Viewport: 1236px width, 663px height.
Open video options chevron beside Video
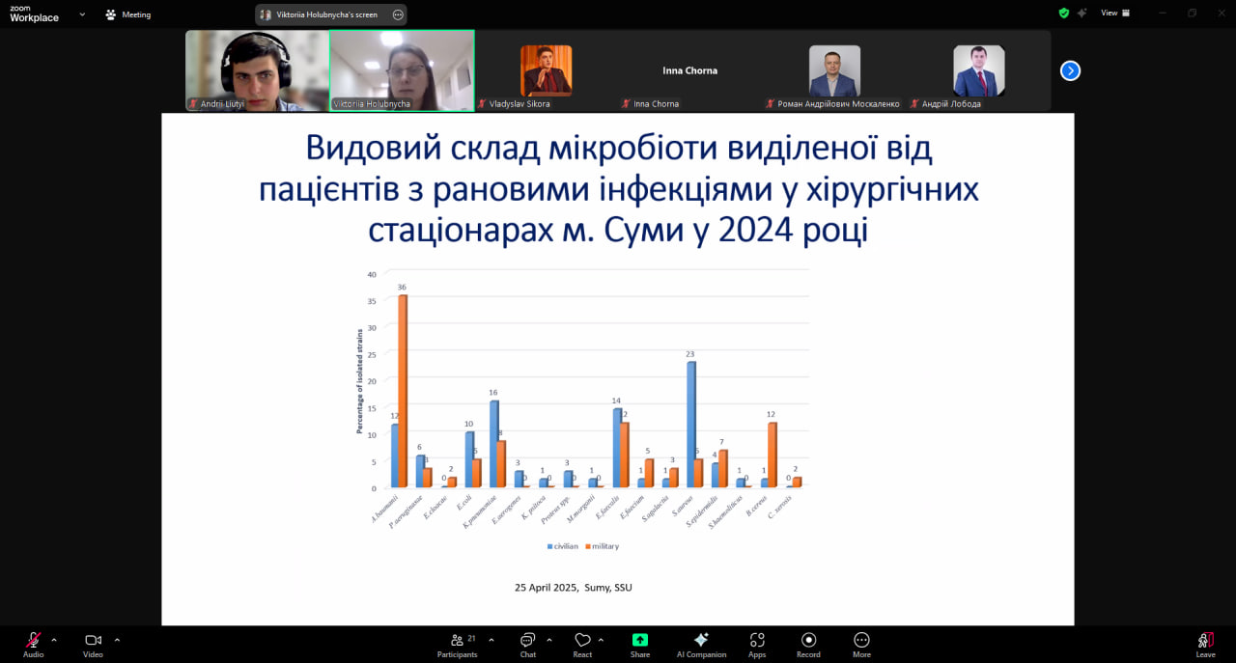(x=117, y=640)
